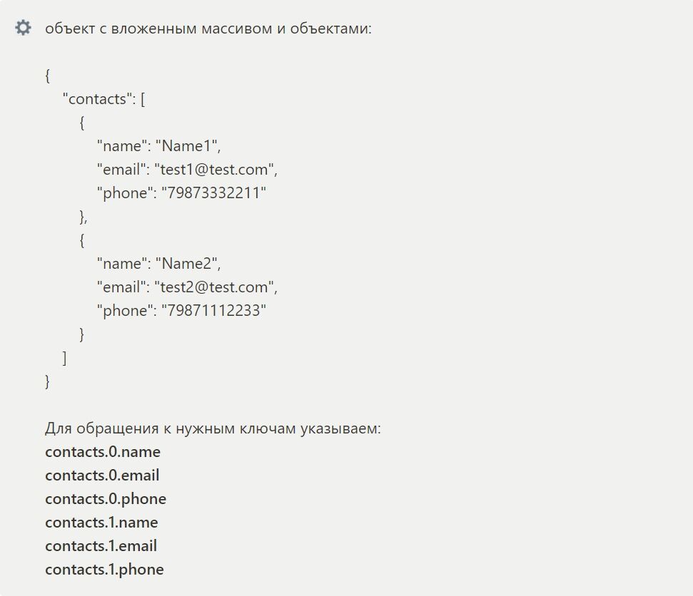Click the "Name2" name value line

point(159,264)
